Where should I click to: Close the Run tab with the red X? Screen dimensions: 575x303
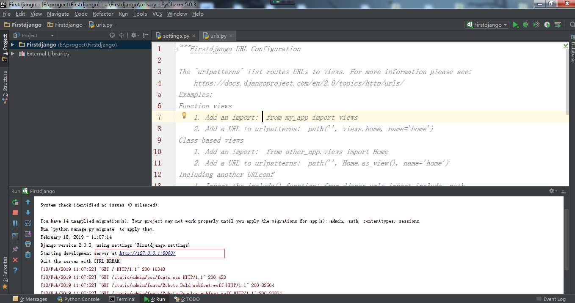click(x=15, y=260)
